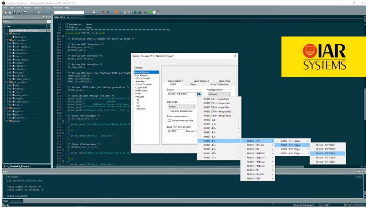The width and height of the screenshot is (366, 209).
Task: Switch to the Library Configuration tab
Action: (219, 84)
